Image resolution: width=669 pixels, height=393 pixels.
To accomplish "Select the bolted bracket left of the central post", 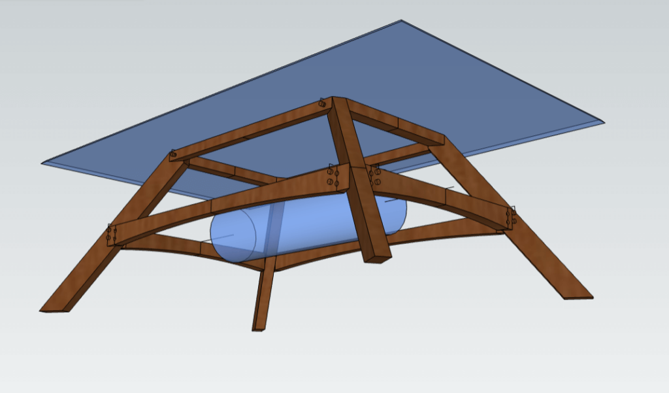I will (x=332, y=177).
